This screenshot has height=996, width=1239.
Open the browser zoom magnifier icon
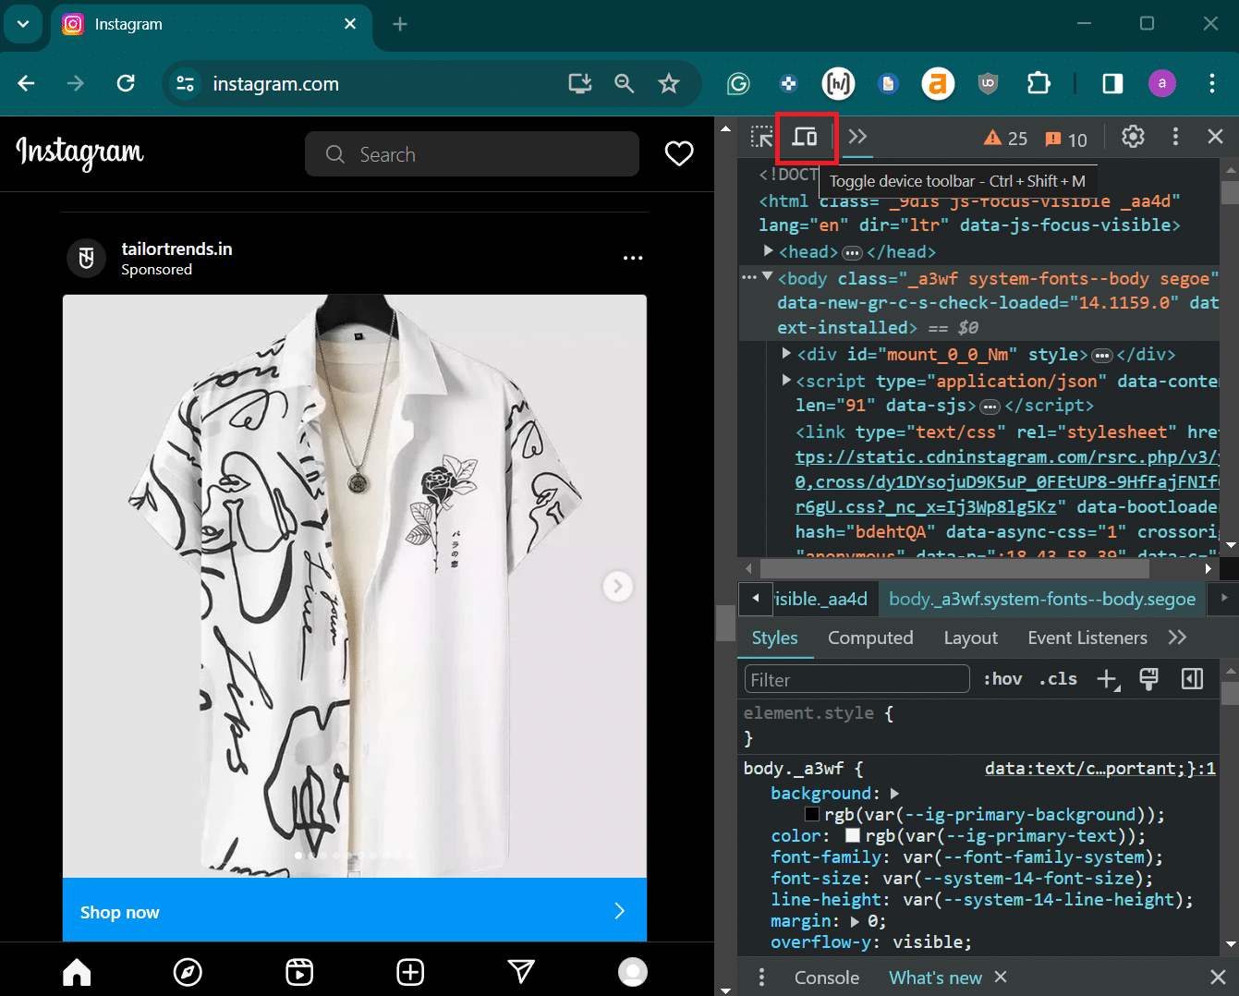coord(625,83)
